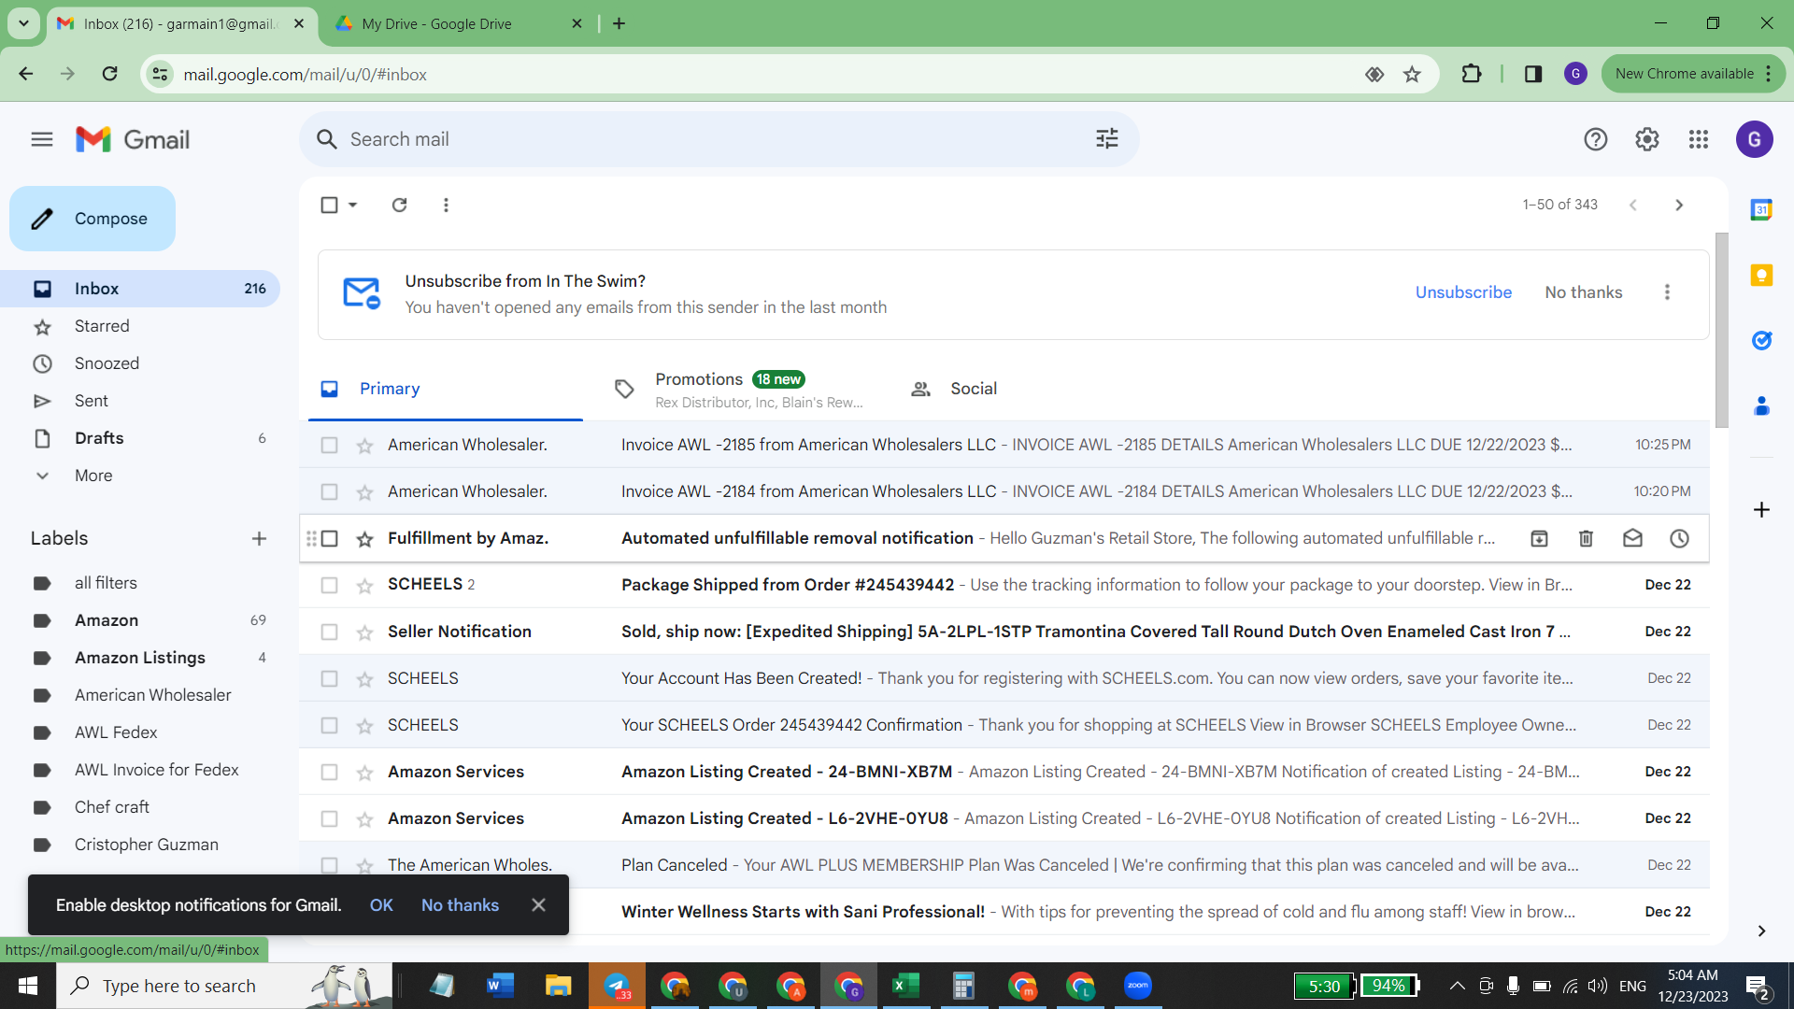Snooze the Fulfillment by Amazon email
Image resolution: width=1794 pixels, height=1009 pixels.
1680,538
